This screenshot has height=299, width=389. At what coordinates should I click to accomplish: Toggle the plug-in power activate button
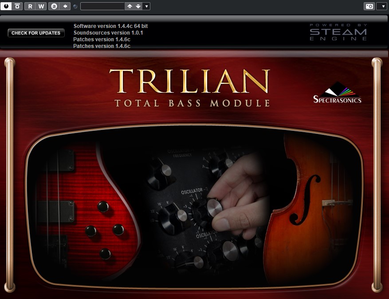click(x=6, y=6)
